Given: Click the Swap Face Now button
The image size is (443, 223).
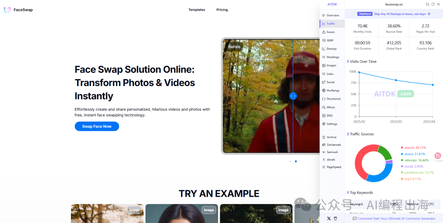Looking at the screenshot, I should pyautogui.click(x=97, y=126).
